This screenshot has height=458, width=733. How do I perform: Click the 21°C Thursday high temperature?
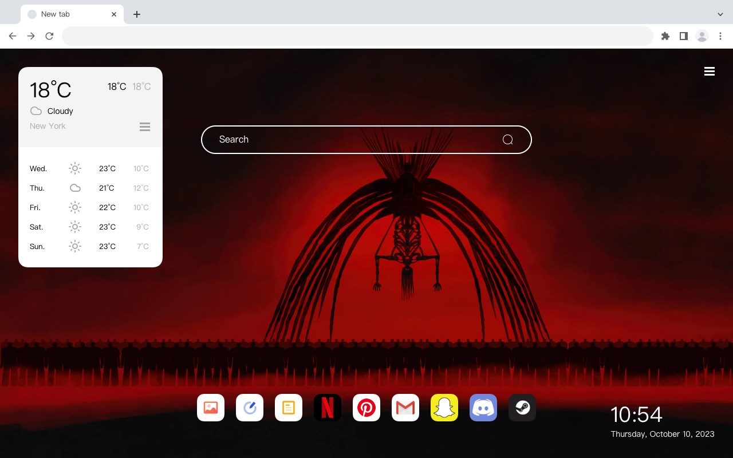click(107, 188)
